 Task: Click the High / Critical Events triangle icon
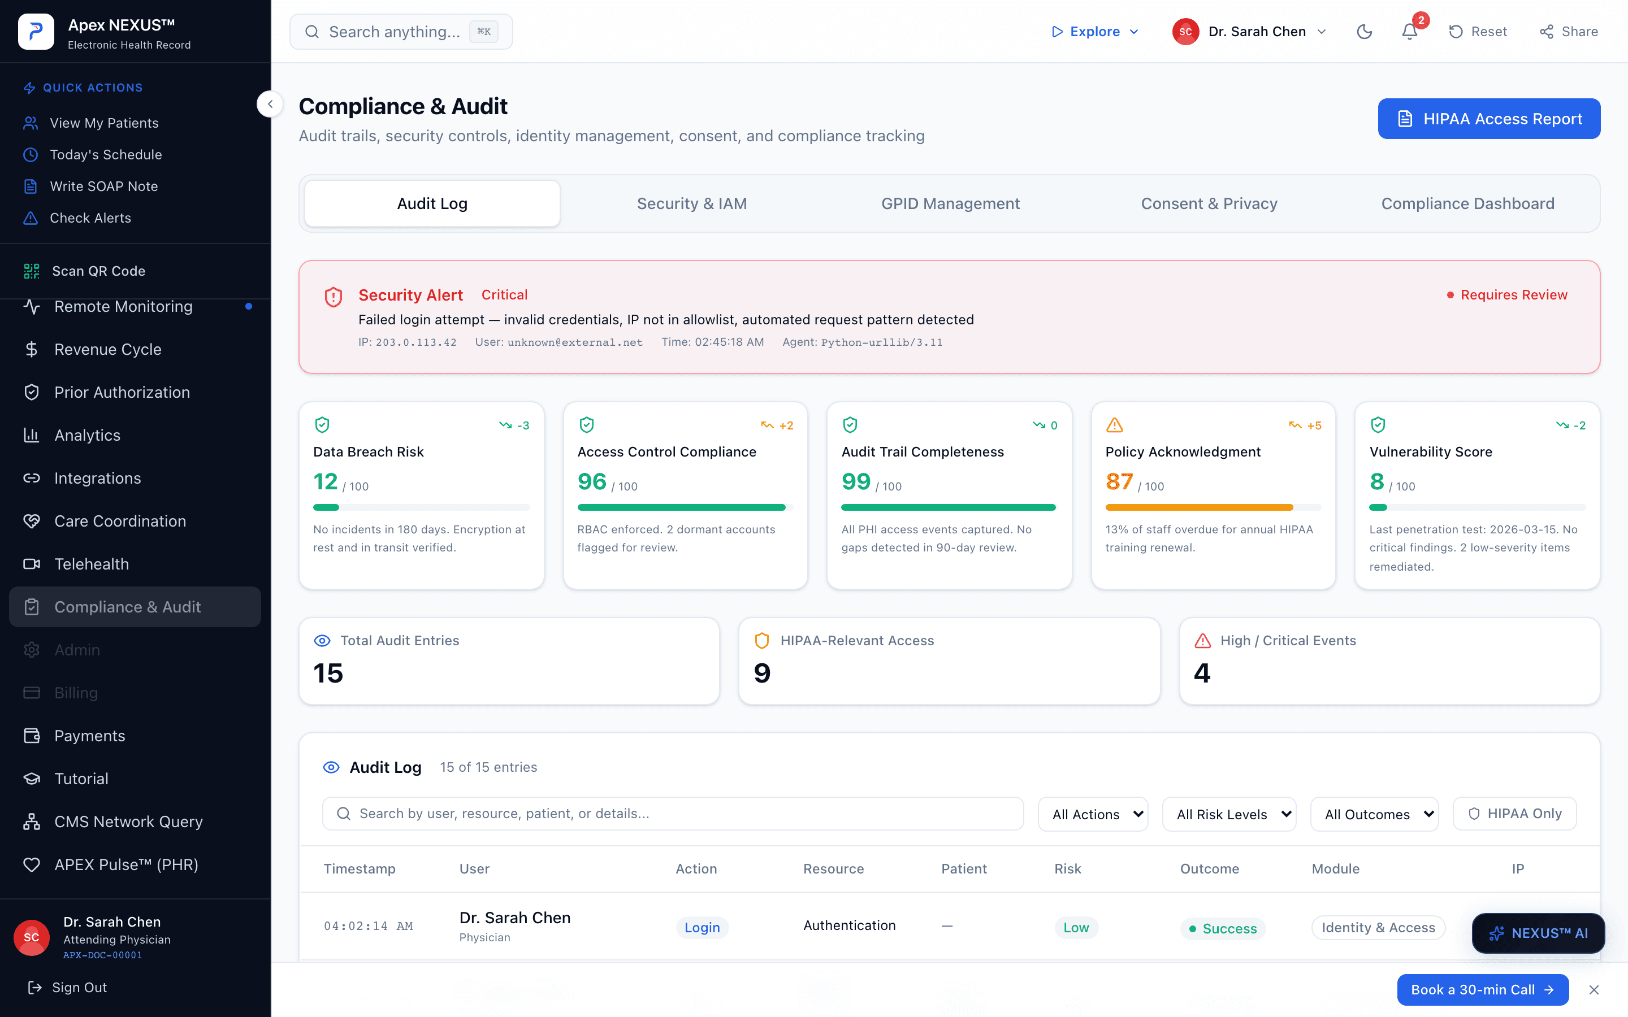pos(1202,641)
